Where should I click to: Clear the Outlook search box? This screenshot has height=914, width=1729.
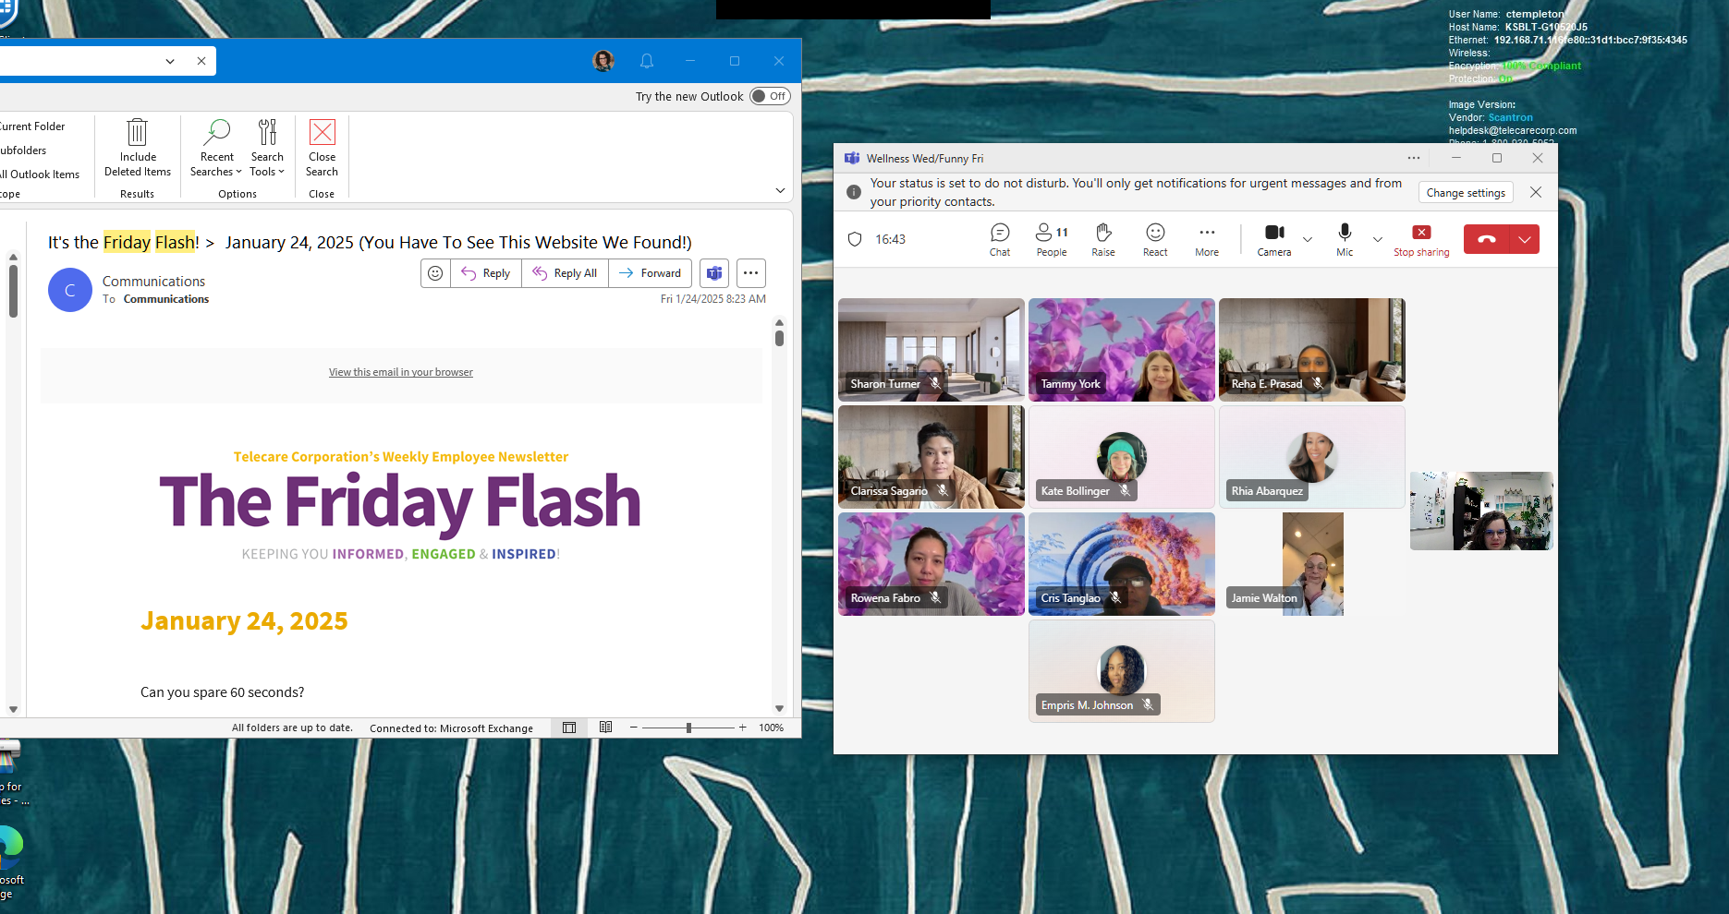click(201, 61)
